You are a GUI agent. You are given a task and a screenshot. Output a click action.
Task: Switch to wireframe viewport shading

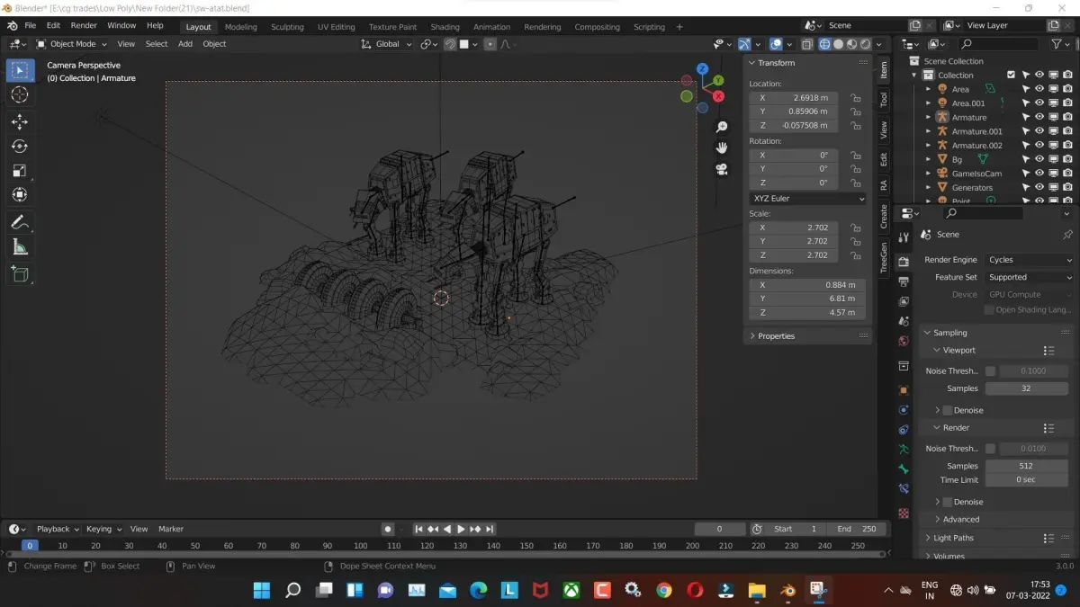[824, 44]
